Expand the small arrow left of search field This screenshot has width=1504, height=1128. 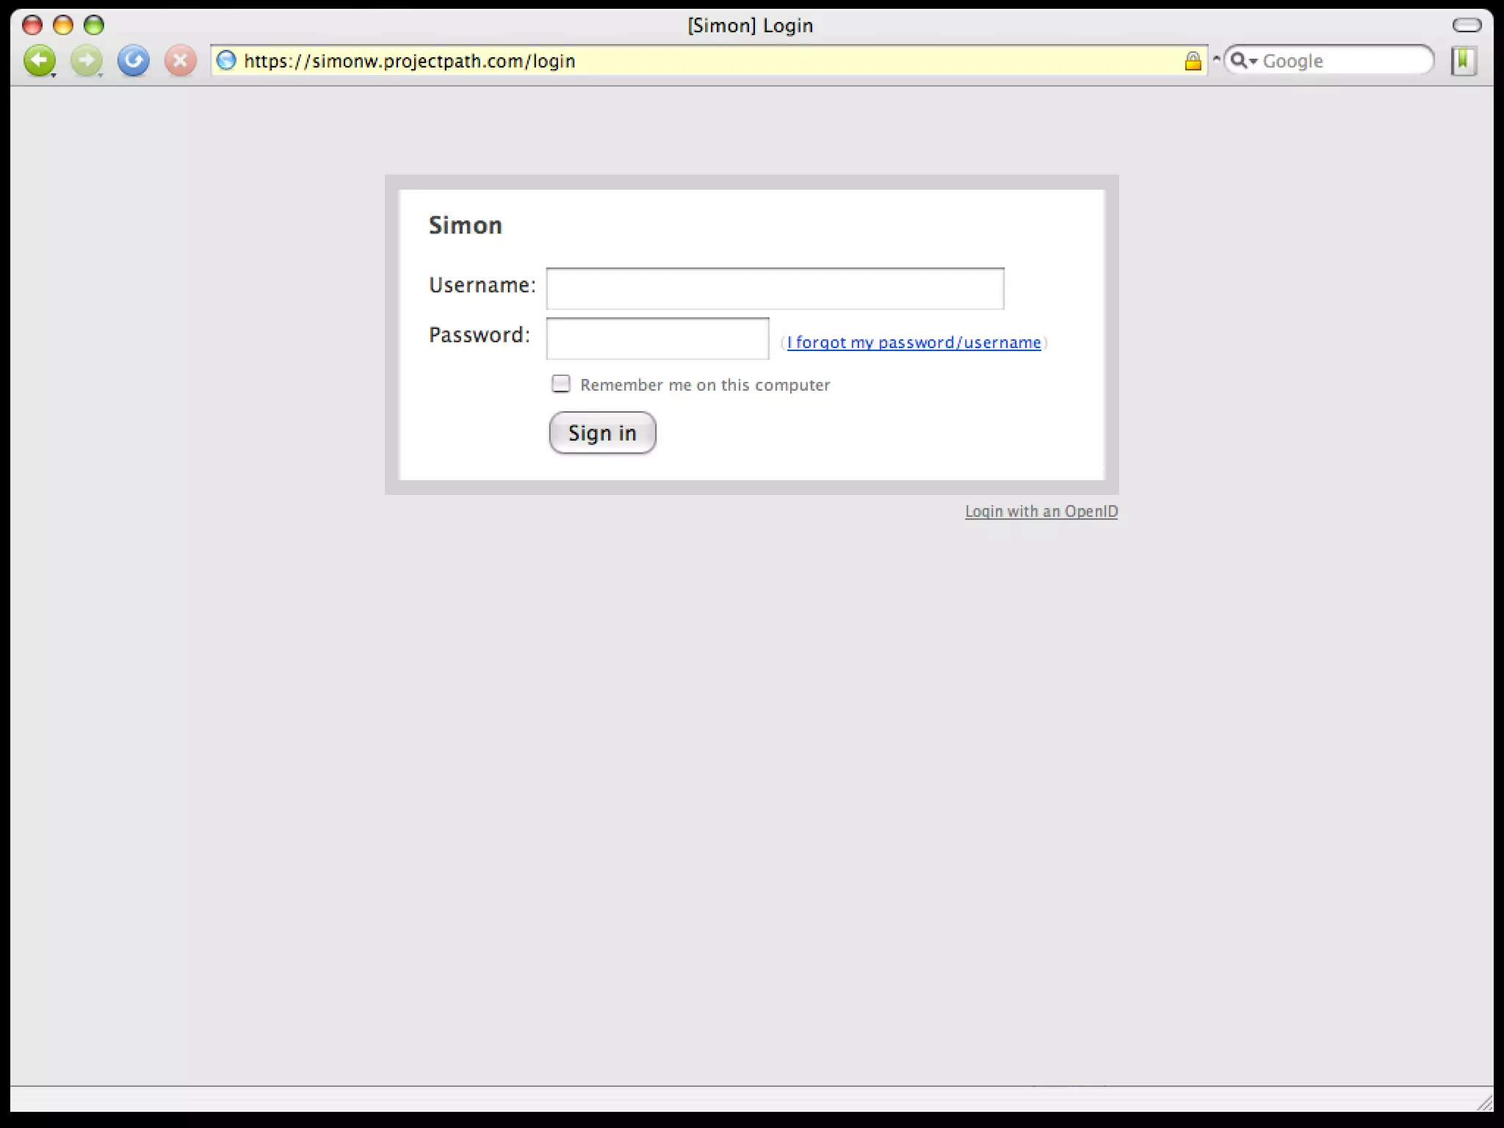click(1216, 59)
